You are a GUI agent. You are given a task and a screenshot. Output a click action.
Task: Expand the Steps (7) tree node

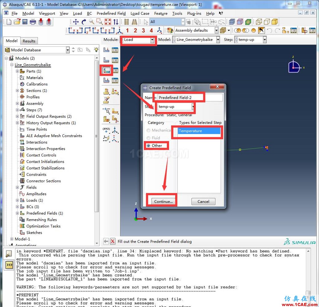[x=17, y=110]
